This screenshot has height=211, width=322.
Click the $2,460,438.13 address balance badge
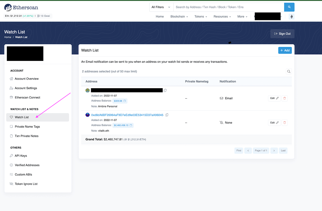pyautogui.click(x=123, y=125)
